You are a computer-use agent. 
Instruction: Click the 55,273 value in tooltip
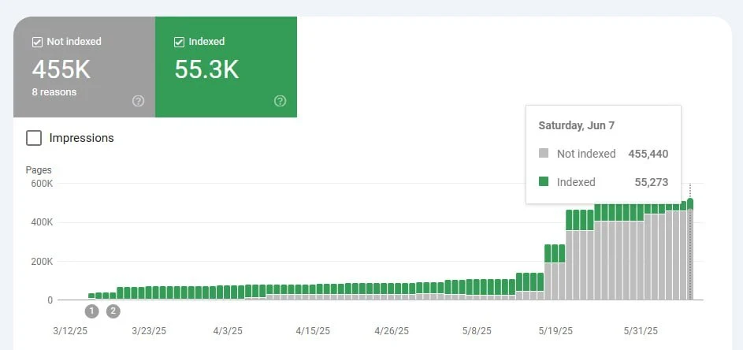point(651,182)
